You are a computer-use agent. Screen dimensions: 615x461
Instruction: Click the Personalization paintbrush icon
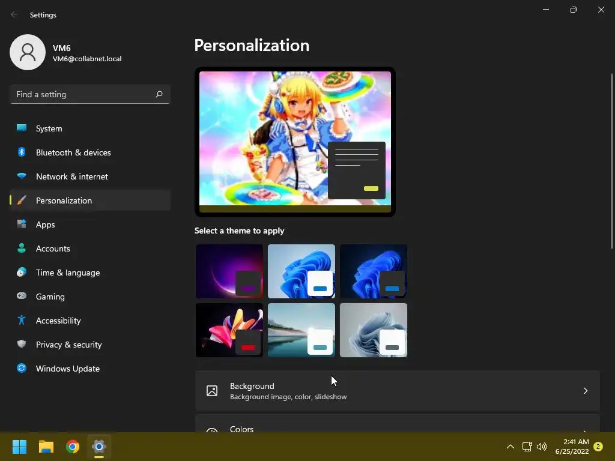pyautogui.click(x=22, y=200)
